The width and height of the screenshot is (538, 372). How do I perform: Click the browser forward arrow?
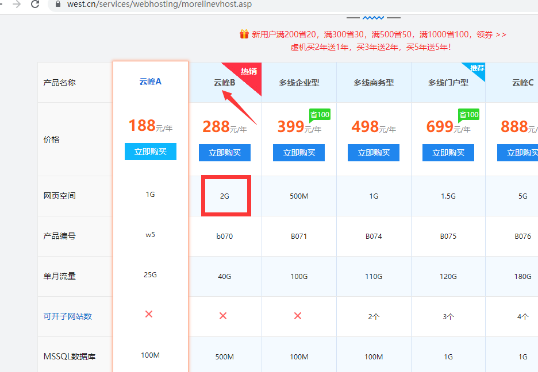click(17, 4)
